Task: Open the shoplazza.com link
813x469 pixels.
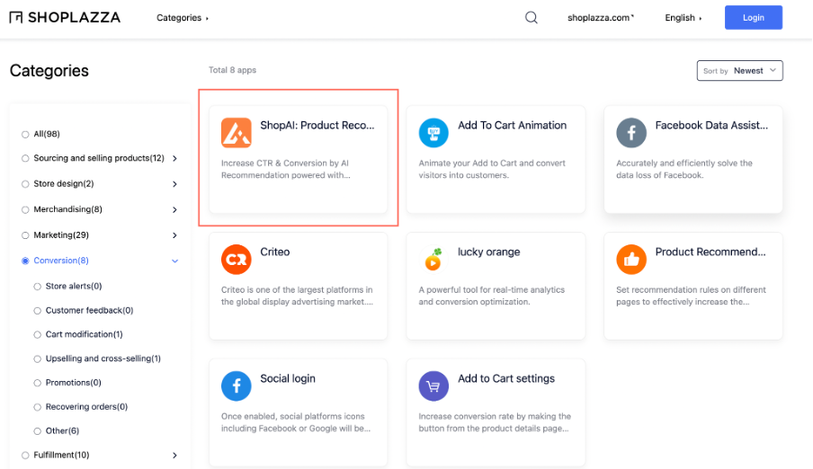Action: (600, 18)
